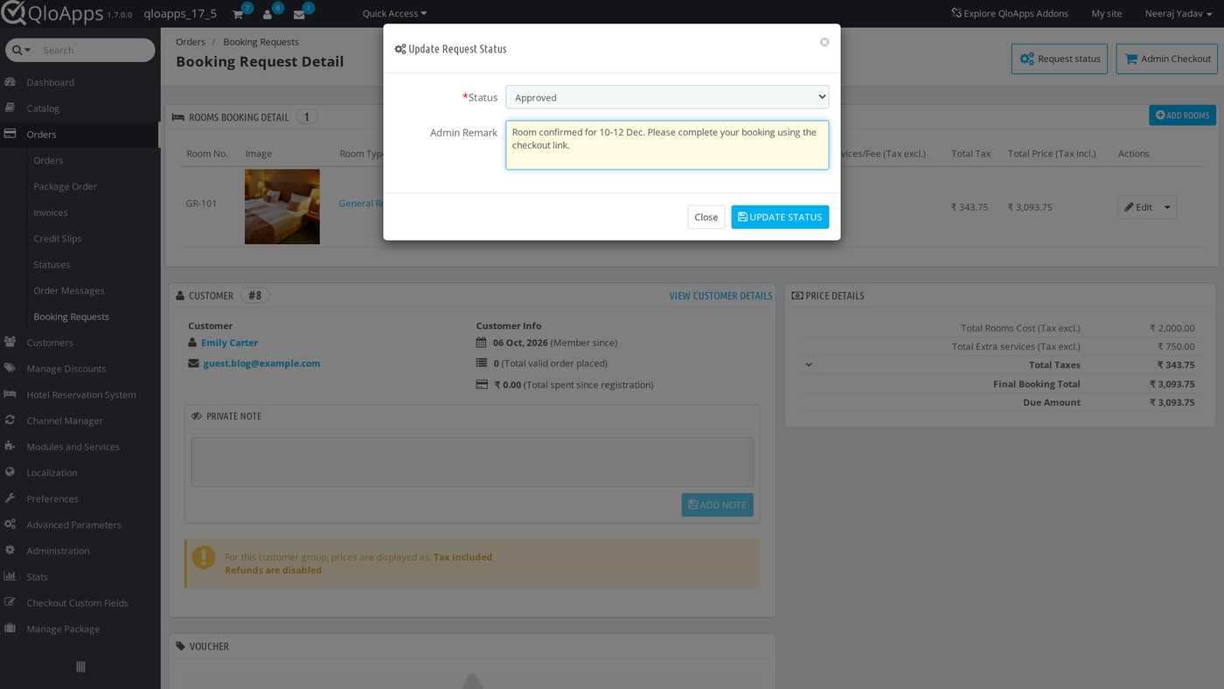Open the messages envelope icon in top bar
This screenshot has height=689, width=1224.
(x=299, y=14)
